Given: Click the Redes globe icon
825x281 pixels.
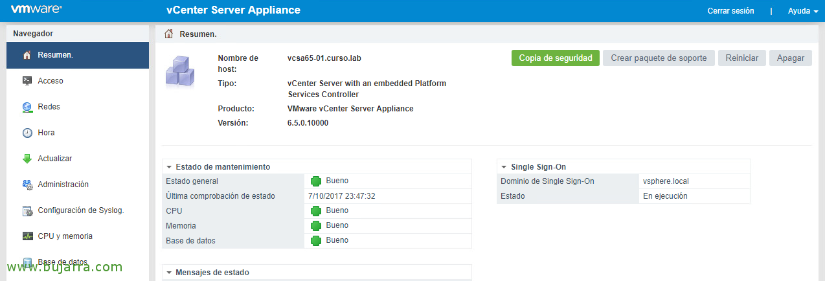Looking at the screenshot, I should click(x=27, y=107).
